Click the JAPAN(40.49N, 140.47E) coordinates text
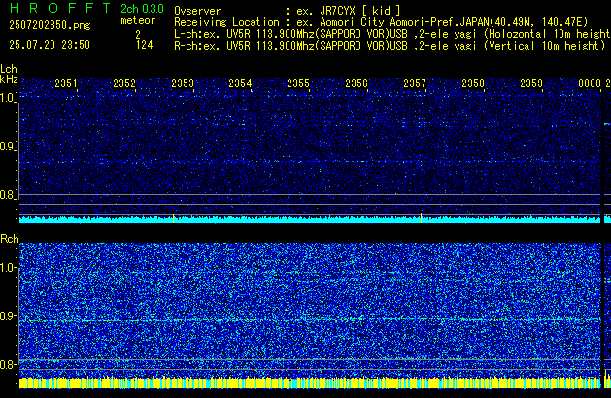 pos(524,22)
